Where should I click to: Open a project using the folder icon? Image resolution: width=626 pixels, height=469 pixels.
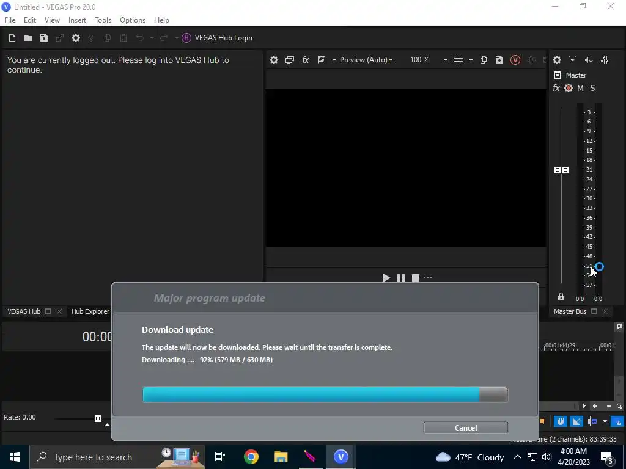pos(28,38)
